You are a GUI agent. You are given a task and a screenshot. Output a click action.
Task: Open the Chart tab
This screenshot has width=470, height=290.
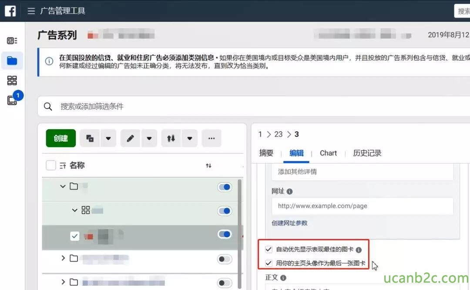[328, 153]
